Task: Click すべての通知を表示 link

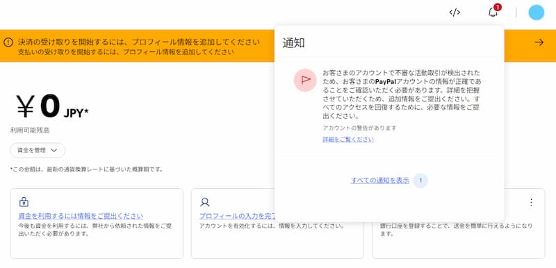Action: [x=379, y=181]
